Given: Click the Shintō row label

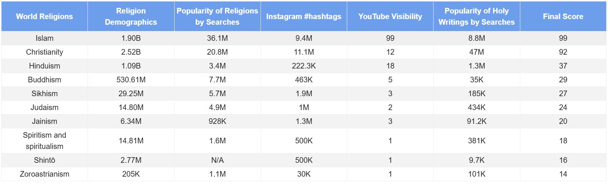Looking at the screenshot, I should 44,160.
